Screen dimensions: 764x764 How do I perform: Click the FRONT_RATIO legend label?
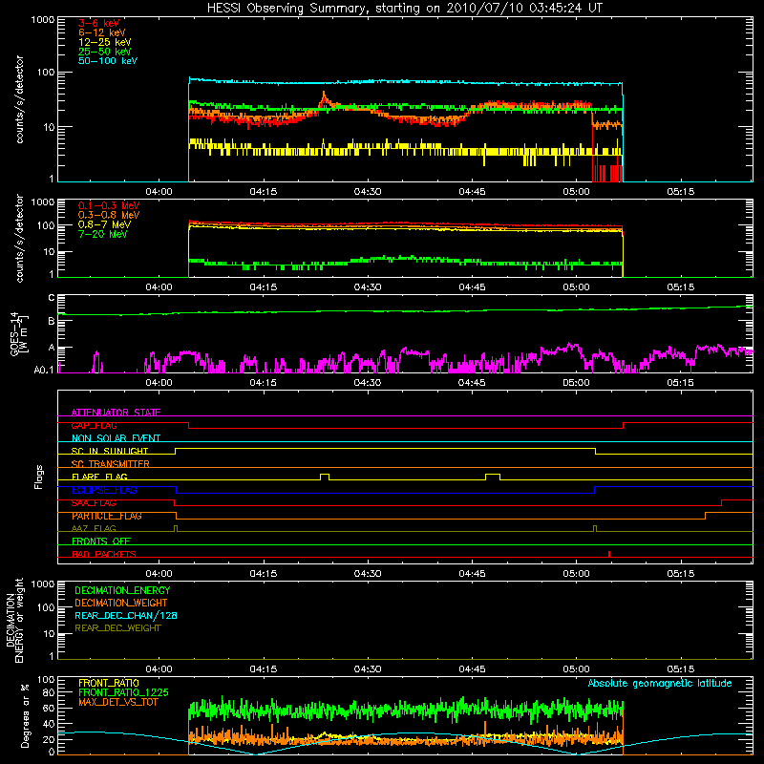pos(109,683)
